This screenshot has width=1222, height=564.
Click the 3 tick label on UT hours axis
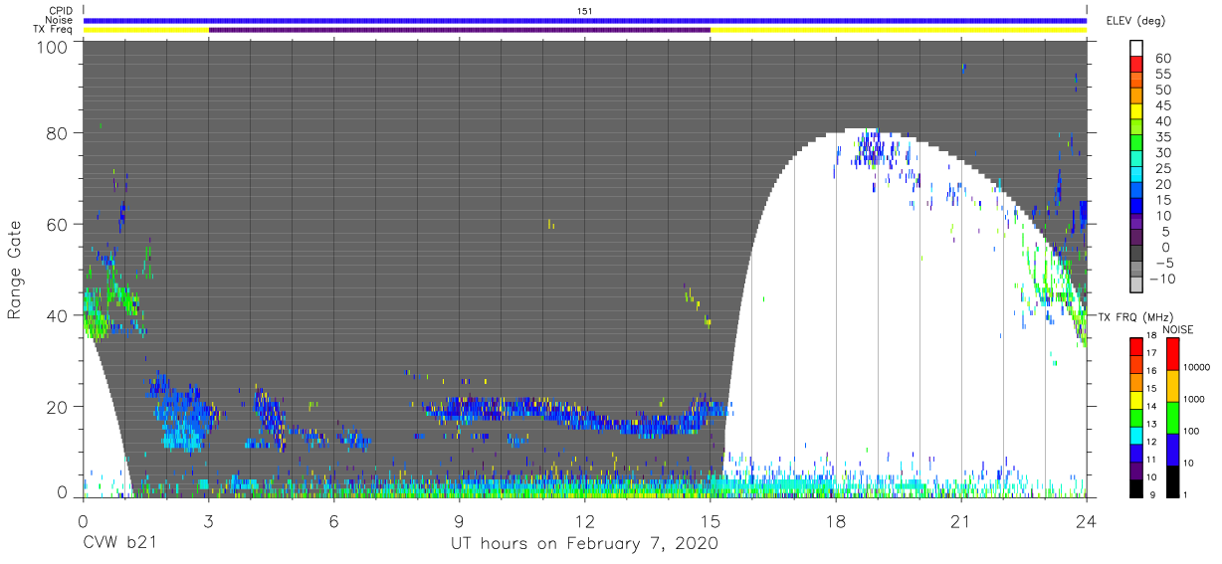click(208, 521)
